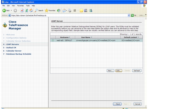Open the Edit menu
Screen dimensions: 190x109
pyautogui.click(x=8, y=6)
